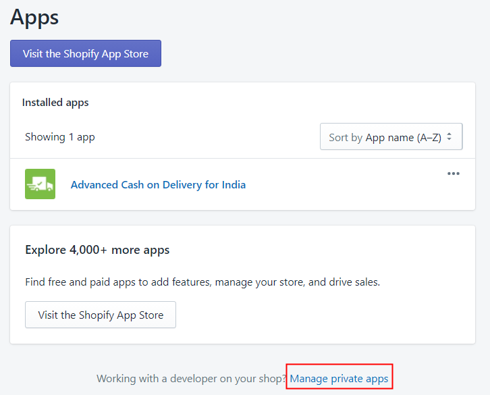Click the white Visit the Shopify App Store button
The height and width of the screenshot is (395, 490).
(101, 315)
